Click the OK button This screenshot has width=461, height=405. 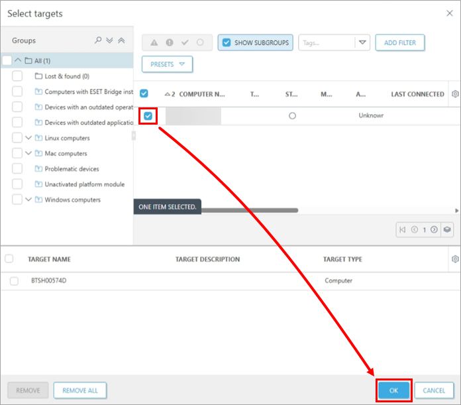coord(393,390)
